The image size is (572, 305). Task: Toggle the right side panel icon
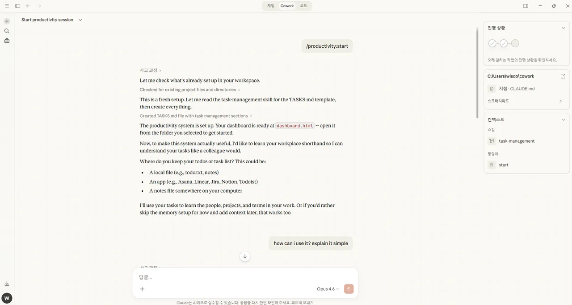pos(526,6)
